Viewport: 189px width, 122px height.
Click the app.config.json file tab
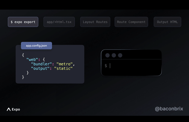pyautogui.click(x=36, y=46)
